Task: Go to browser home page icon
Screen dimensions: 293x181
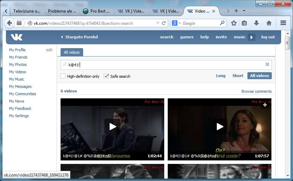Action: (x=269, y=23)
